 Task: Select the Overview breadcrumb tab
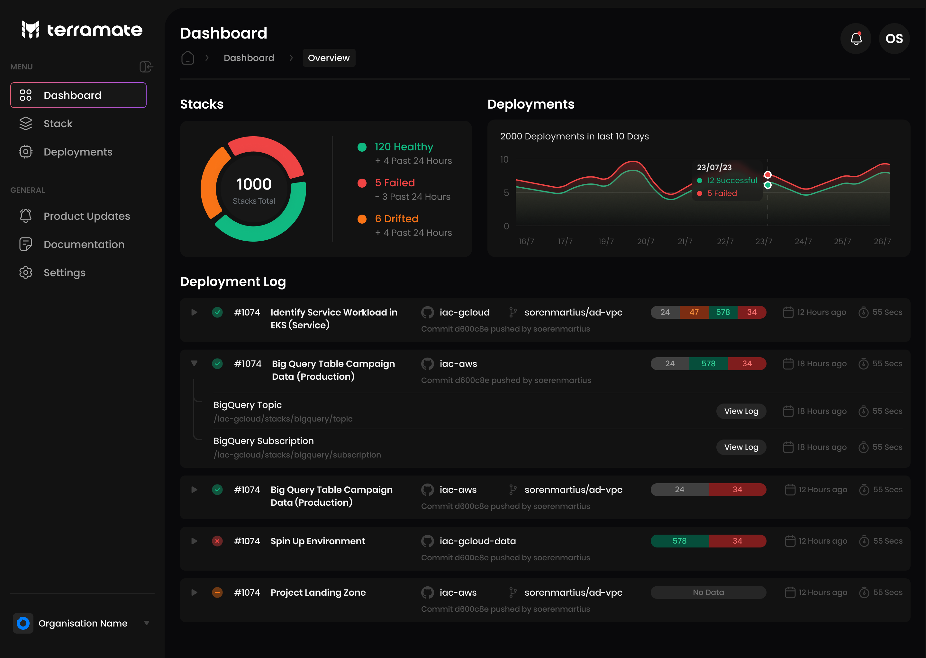329,58
